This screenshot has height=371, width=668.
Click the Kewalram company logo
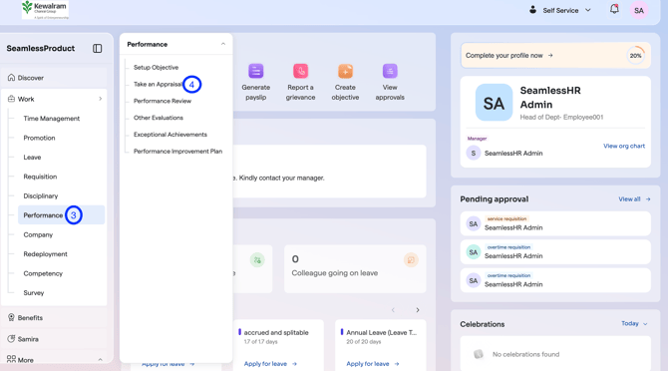[45, 10]
